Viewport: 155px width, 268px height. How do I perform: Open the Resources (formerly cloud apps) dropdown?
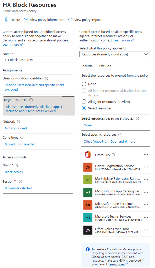pos(115,54)
